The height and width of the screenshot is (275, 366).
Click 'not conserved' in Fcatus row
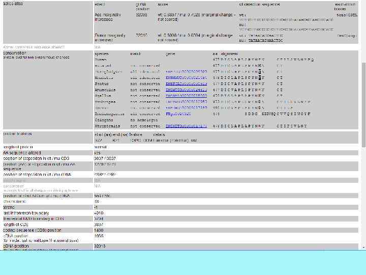coord(145,84)
